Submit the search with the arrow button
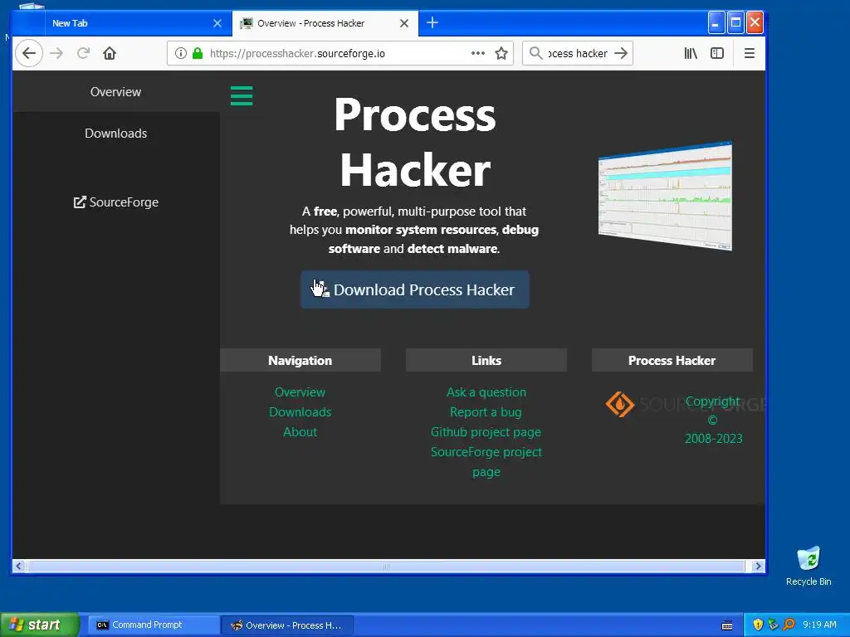The image size is (850, 637). [621, 53]
